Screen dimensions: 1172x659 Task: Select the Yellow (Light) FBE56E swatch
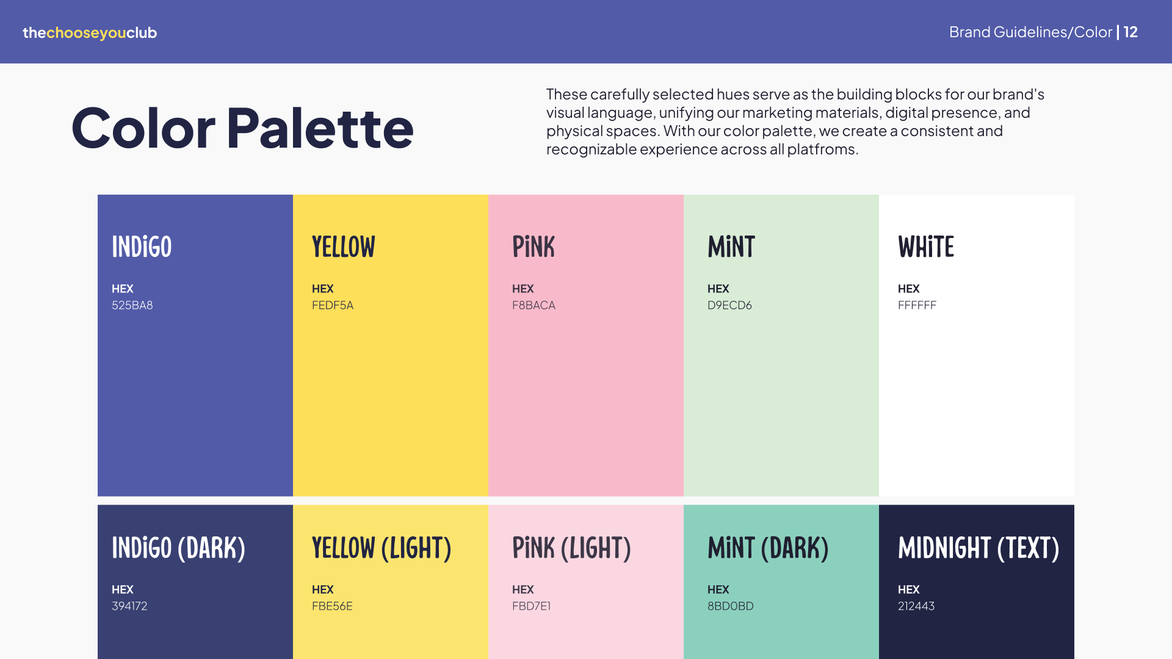[391, 582]
